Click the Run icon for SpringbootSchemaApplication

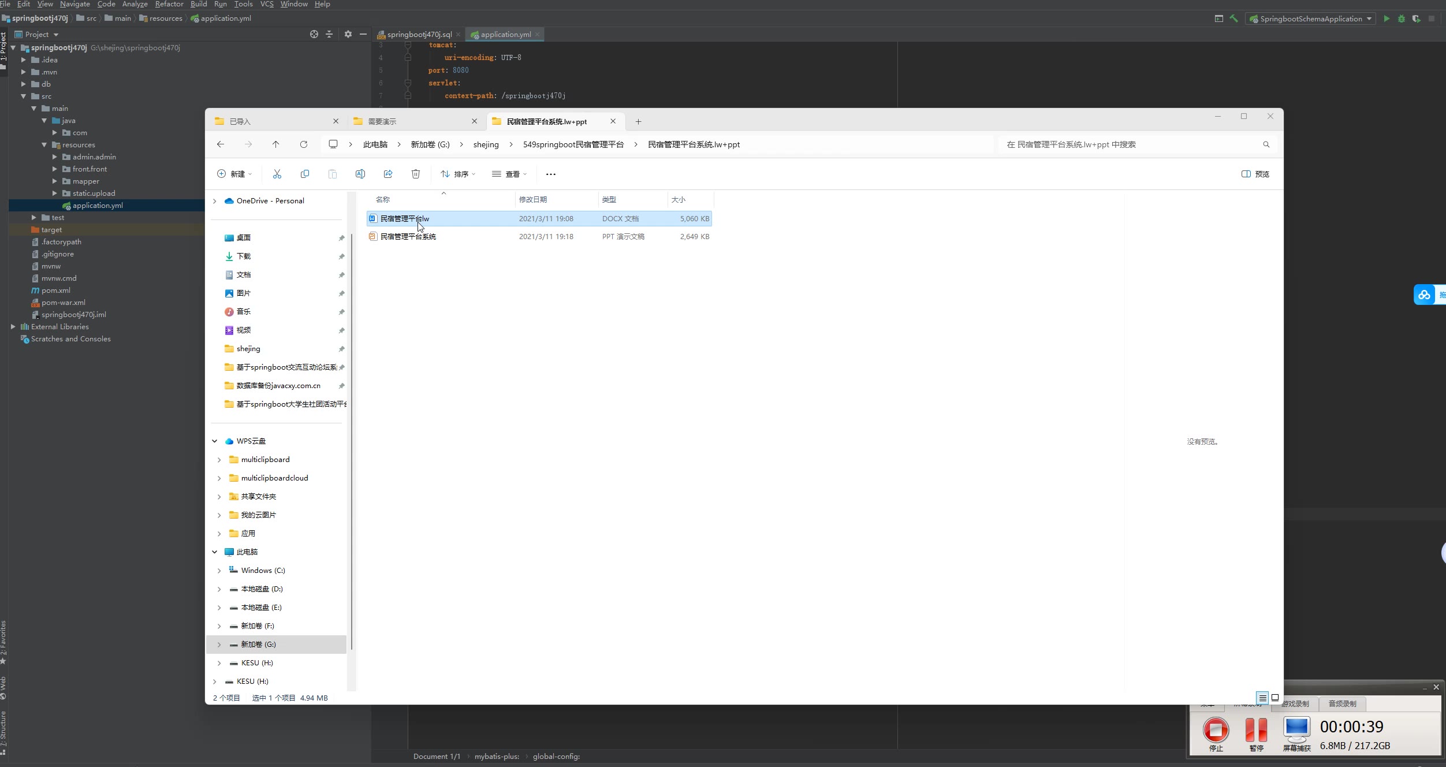coord(1387,18)
